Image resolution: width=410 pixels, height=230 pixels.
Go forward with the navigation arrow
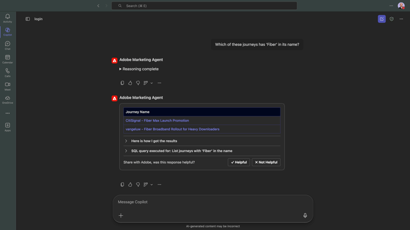106,6
